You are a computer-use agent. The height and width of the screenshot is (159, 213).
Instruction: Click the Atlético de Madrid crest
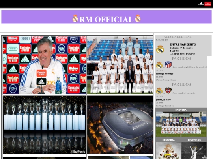click(x=168, y=65)
